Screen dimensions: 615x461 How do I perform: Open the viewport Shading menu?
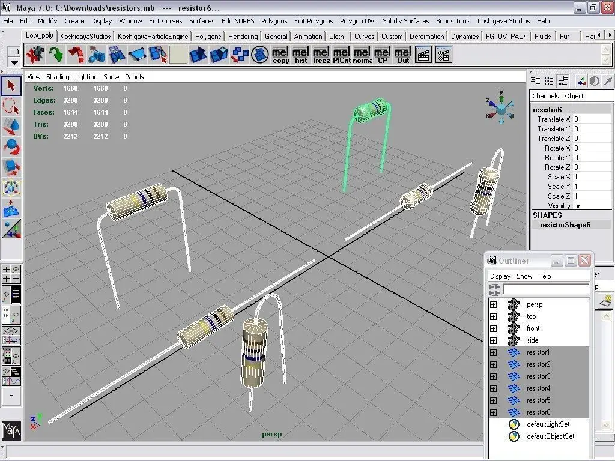click(x=58, y=77)
